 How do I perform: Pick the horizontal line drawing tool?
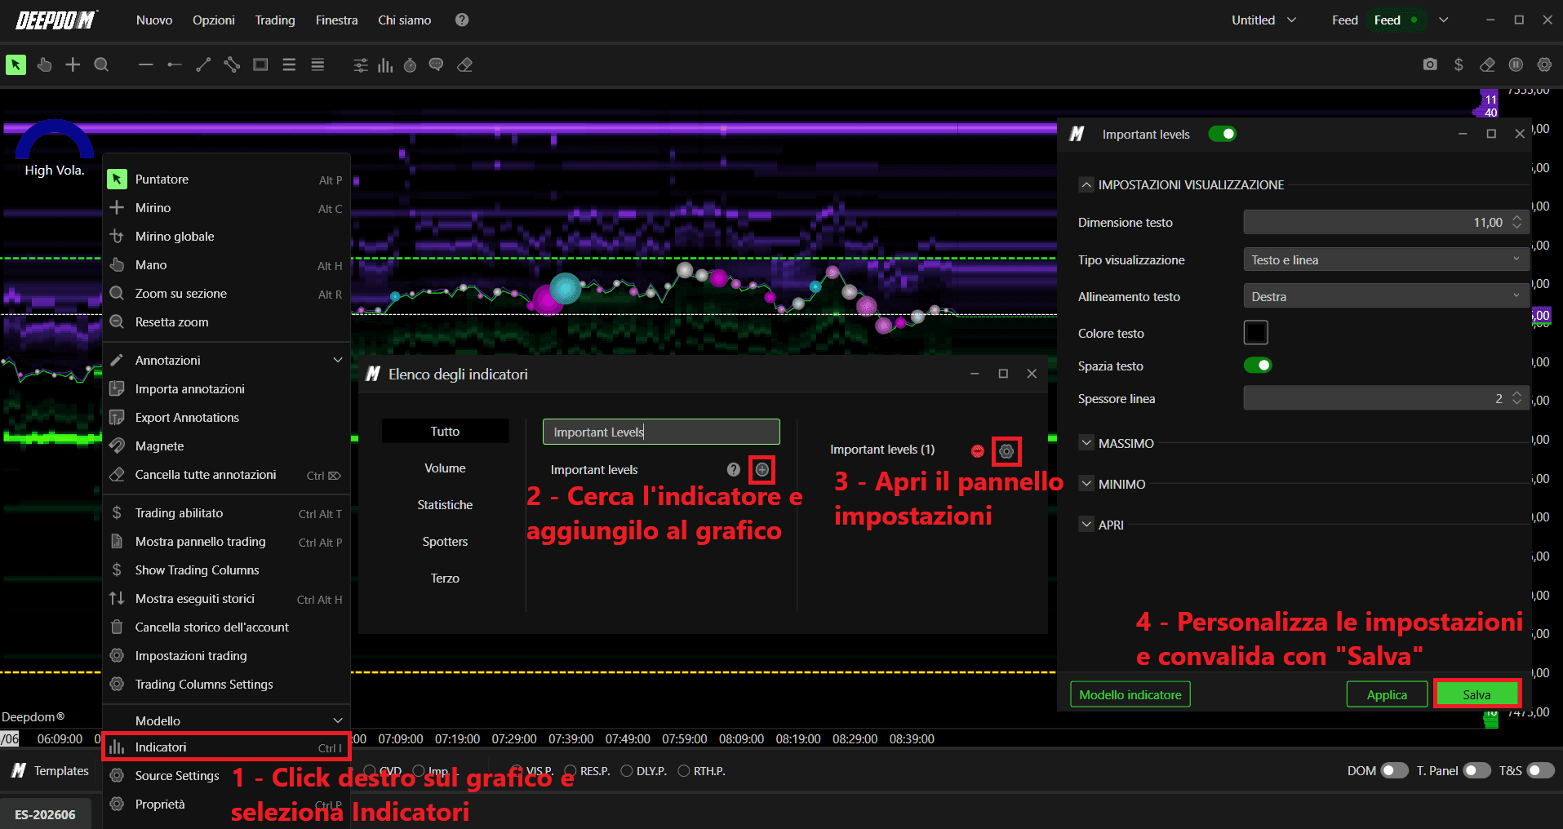click(146, 64)
